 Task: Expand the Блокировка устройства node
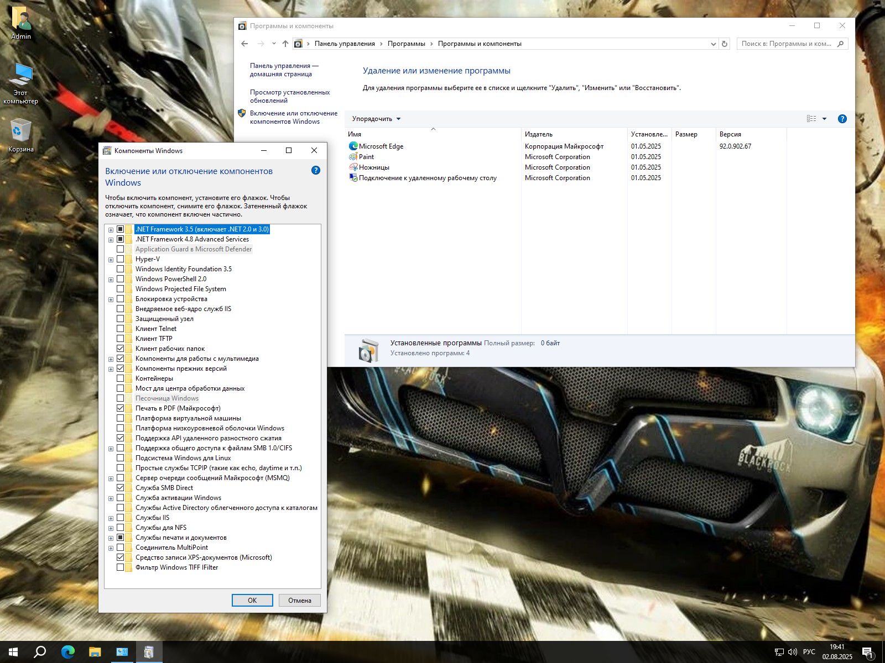(x=111, y=299)
